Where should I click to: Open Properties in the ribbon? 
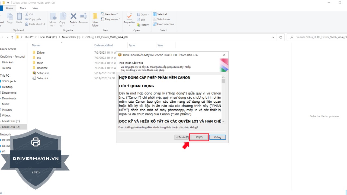[129, 18]
